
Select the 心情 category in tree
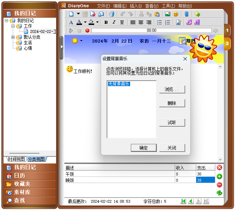pyautogui.click(x=28, y=48)
